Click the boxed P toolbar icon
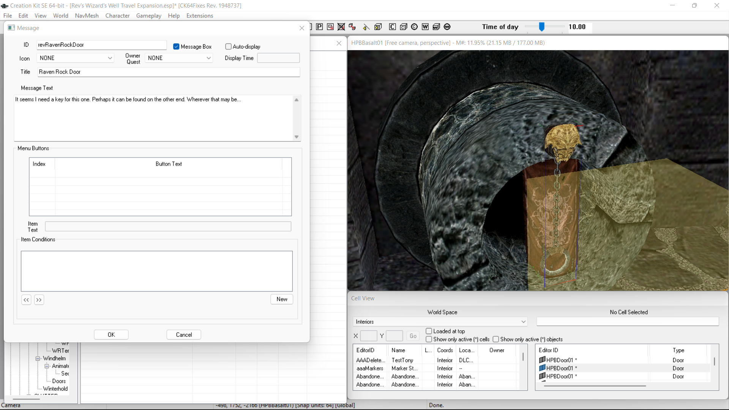The image size is (729, 410). pyautogui.click(x=319, y=27)
